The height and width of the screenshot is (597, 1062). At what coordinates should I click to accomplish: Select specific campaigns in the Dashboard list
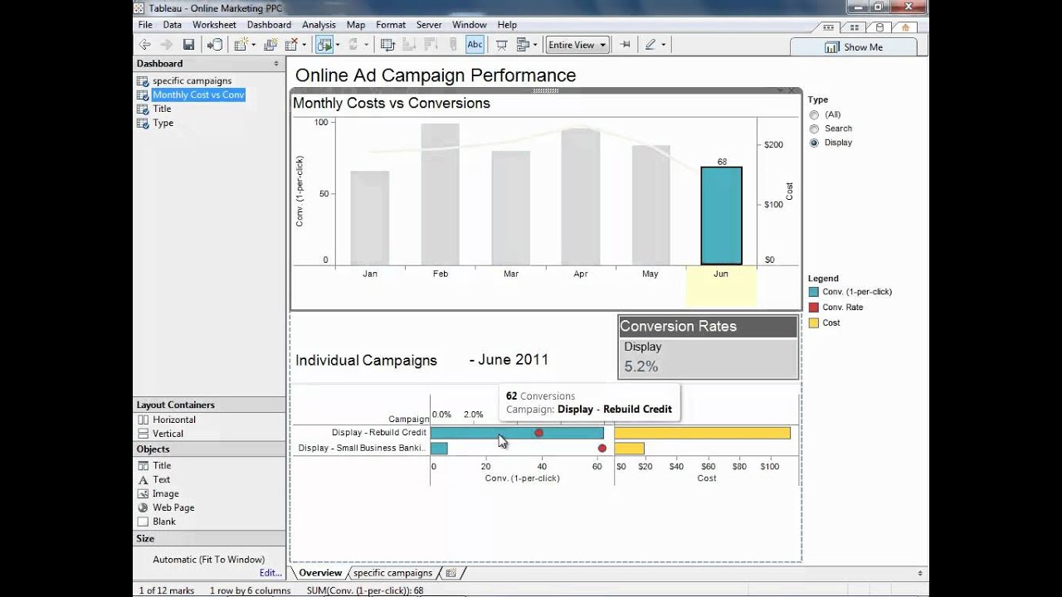[x=192, y=80]
